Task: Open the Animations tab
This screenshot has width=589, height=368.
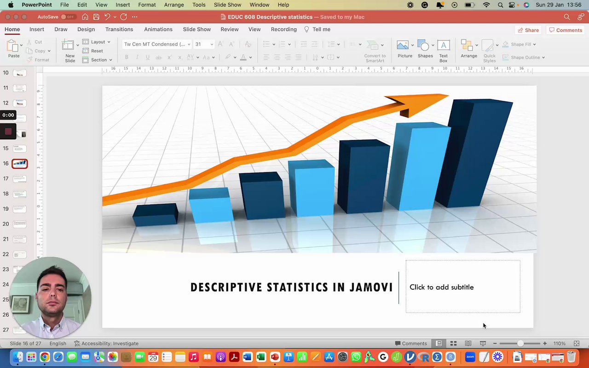Action: (158, 29)
